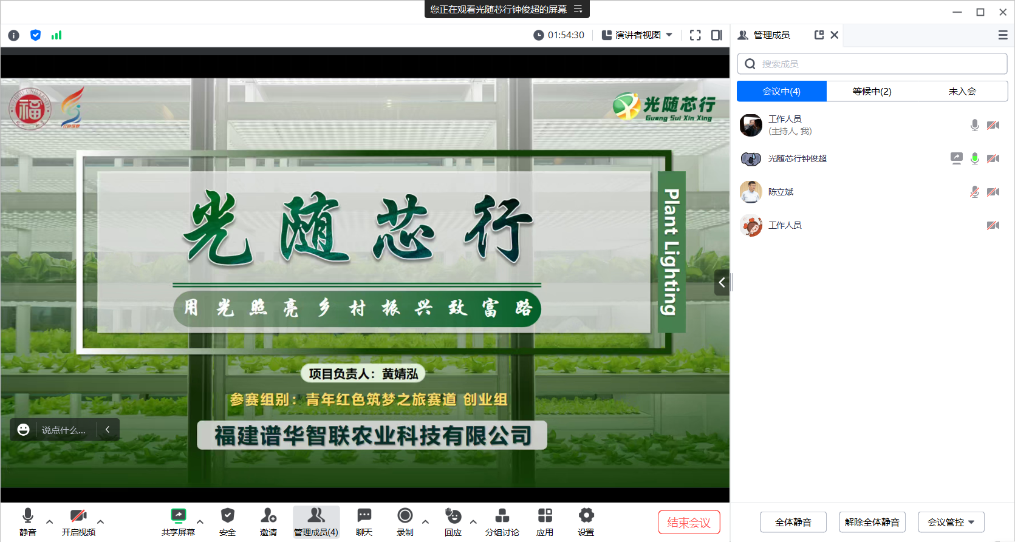This screenshot has height=542, width=1015.
Task: Open 邀请 invite dialog
Action: tap(268, 522)
